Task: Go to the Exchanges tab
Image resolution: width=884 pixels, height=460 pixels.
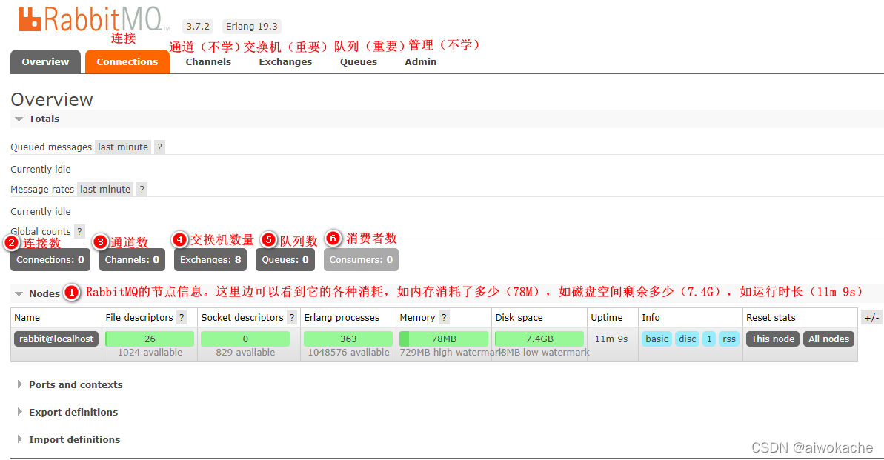Action: click(285, 62)
